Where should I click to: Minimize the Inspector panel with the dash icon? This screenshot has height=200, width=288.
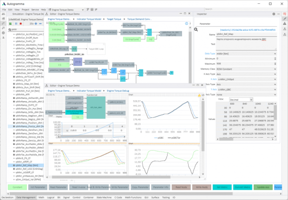coord(278,14)
